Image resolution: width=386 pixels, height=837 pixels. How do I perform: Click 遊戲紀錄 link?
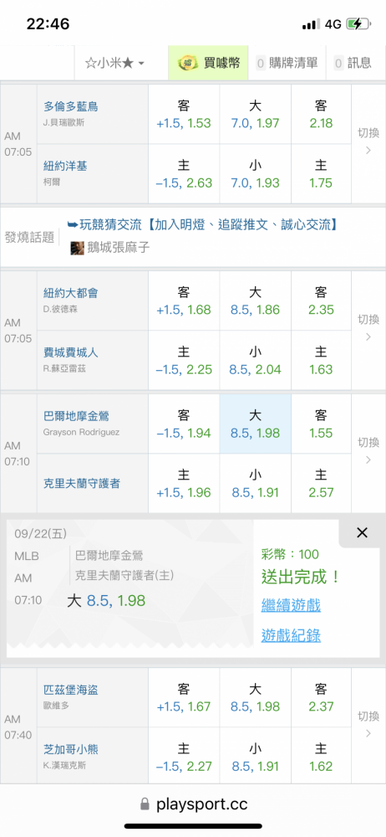(x=291, y=635)
